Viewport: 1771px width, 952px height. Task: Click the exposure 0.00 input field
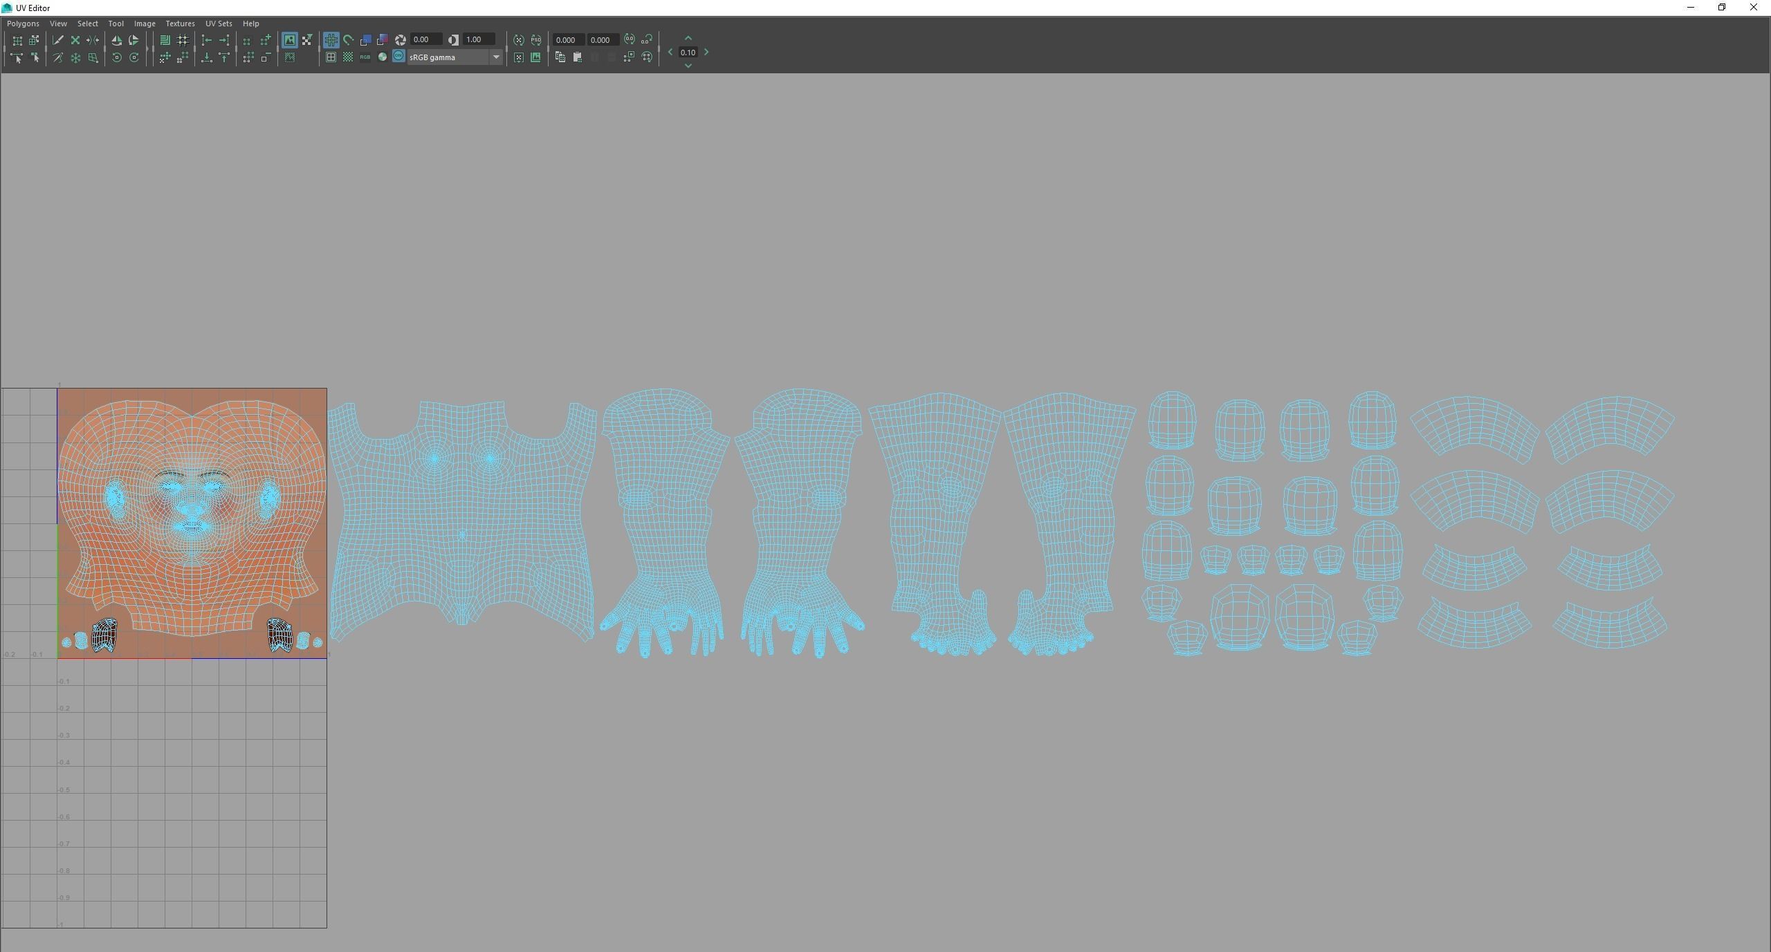425,39
